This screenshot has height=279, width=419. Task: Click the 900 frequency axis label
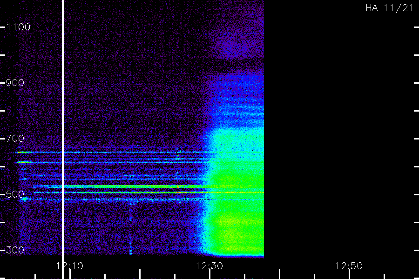[15, 83]
